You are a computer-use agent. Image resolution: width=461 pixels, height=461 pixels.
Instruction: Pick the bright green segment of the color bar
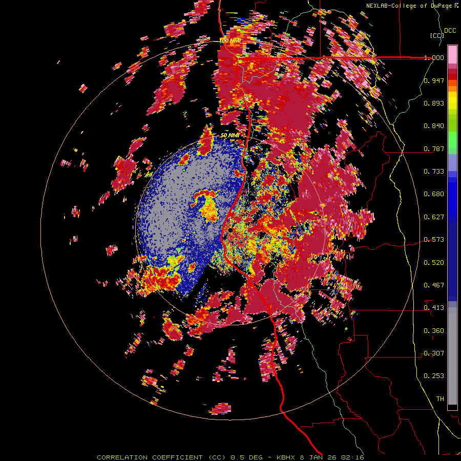coord(452,140)
